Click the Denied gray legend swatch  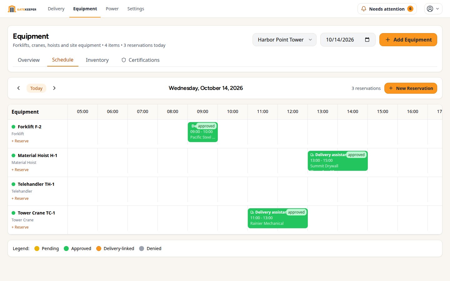pos(142,249)
